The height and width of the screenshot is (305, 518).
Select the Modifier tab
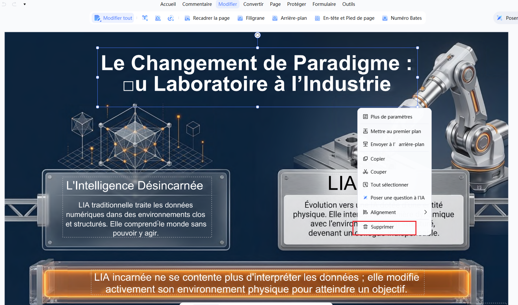(228, 4)
